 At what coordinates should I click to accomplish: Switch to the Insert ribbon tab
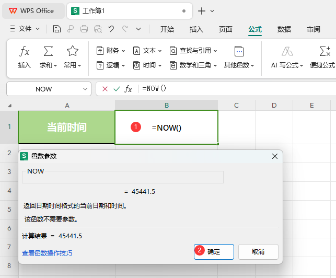click(196, 29)
